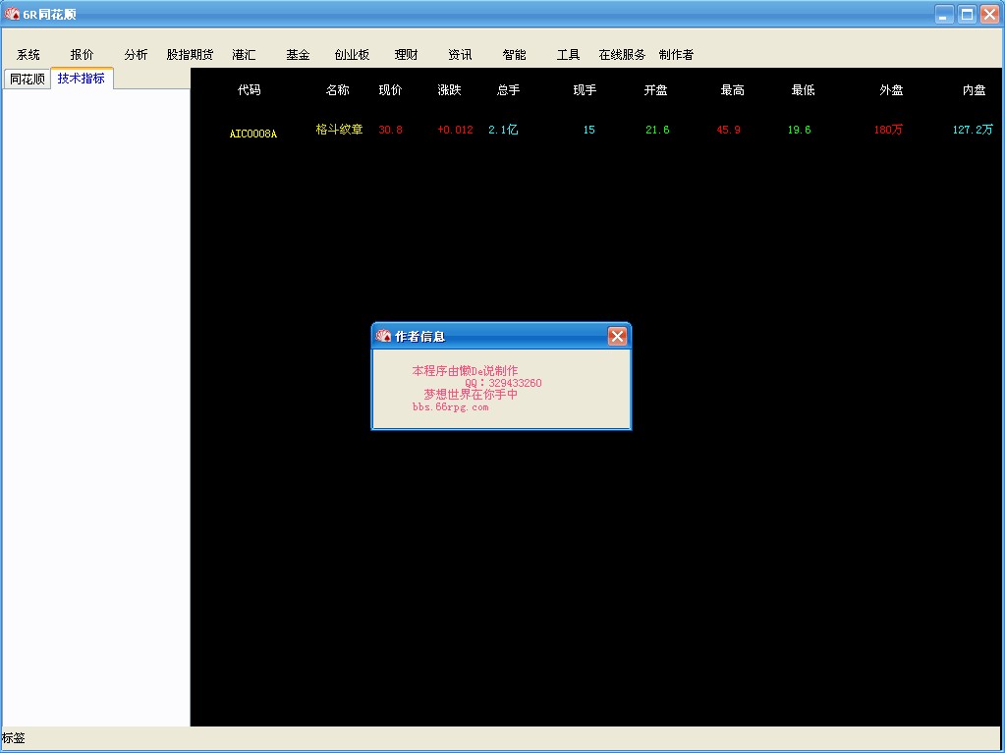Click the 总手 column header
1005x753 pixels.
[x=508, y=90]
